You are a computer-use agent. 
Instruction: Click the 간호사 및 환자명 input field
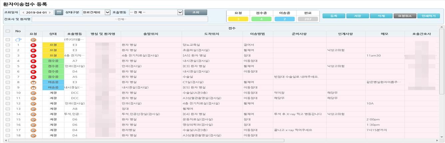[x=120, y=19]
